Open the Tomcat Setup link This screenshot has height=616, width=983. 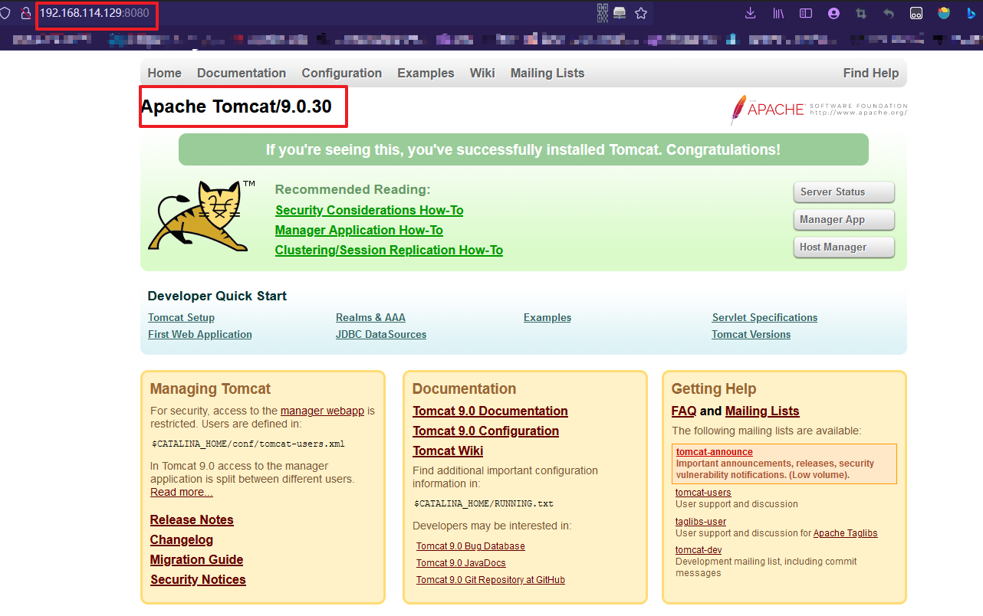click(181, 317)
